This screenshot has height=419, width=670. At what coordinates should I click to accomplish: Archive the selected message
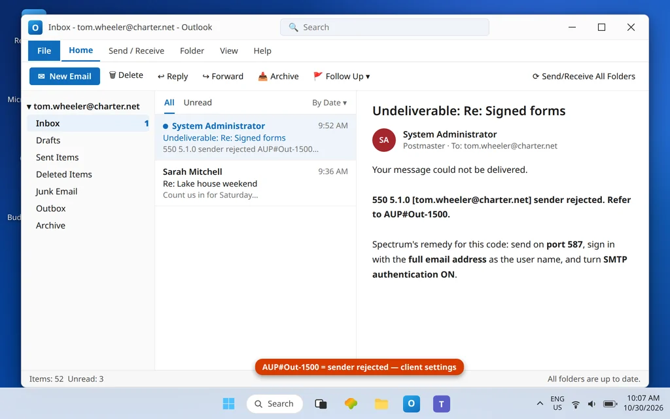[x=278, y=76]
